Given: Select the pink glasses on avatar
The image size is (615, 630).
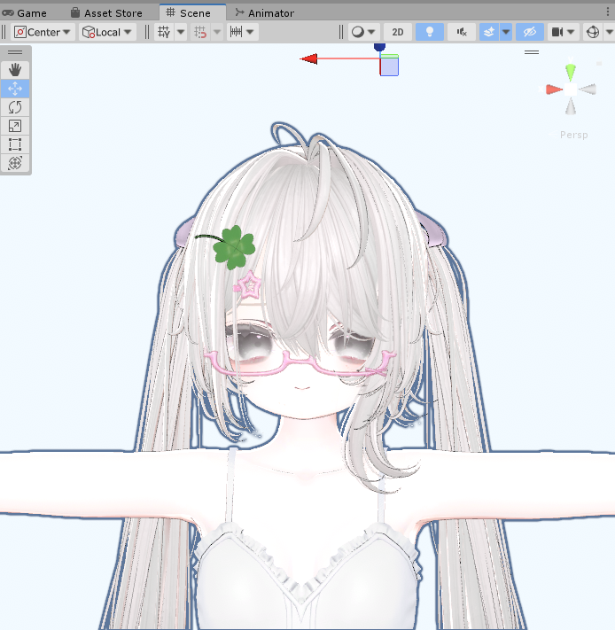Looking at the screenshot, I should point(300,363).
